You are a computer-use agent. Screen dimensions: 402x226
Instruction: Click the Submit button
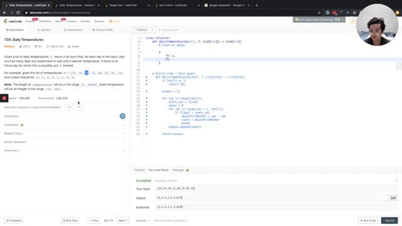click(389, 220)
